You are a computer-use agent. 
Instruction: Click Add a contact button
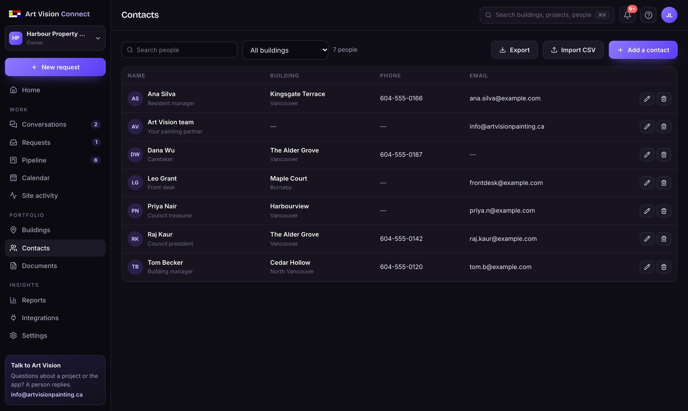(643, 50)
